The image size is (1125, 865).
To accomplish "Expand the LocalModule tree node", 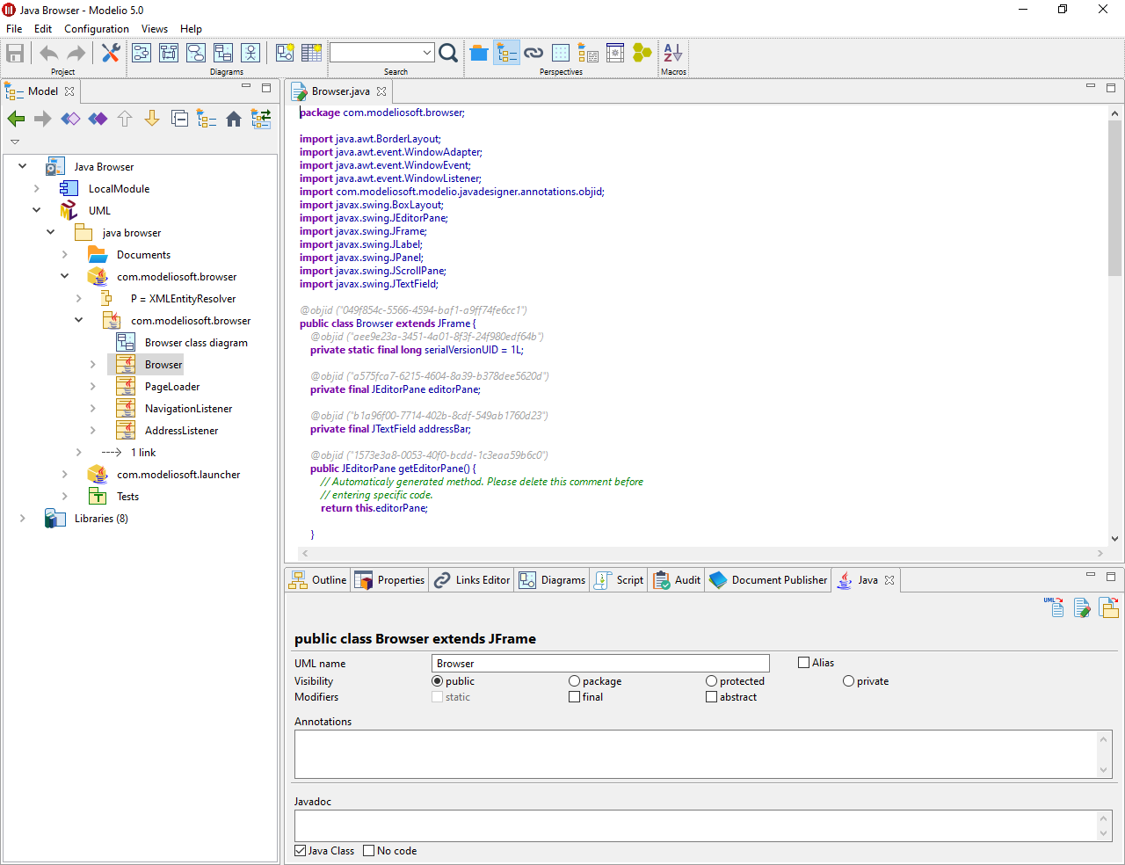I will tap(37, 188).
